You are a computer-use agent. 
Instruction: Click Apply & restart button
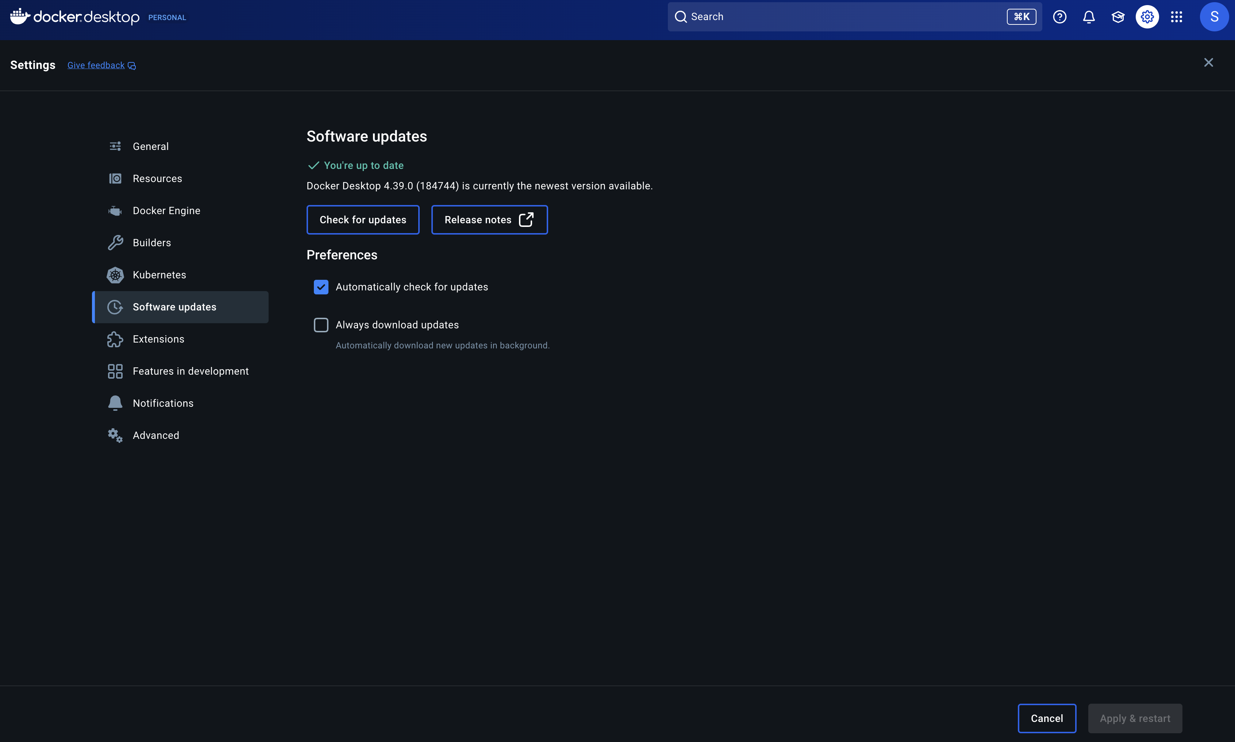pos(1135,719)
